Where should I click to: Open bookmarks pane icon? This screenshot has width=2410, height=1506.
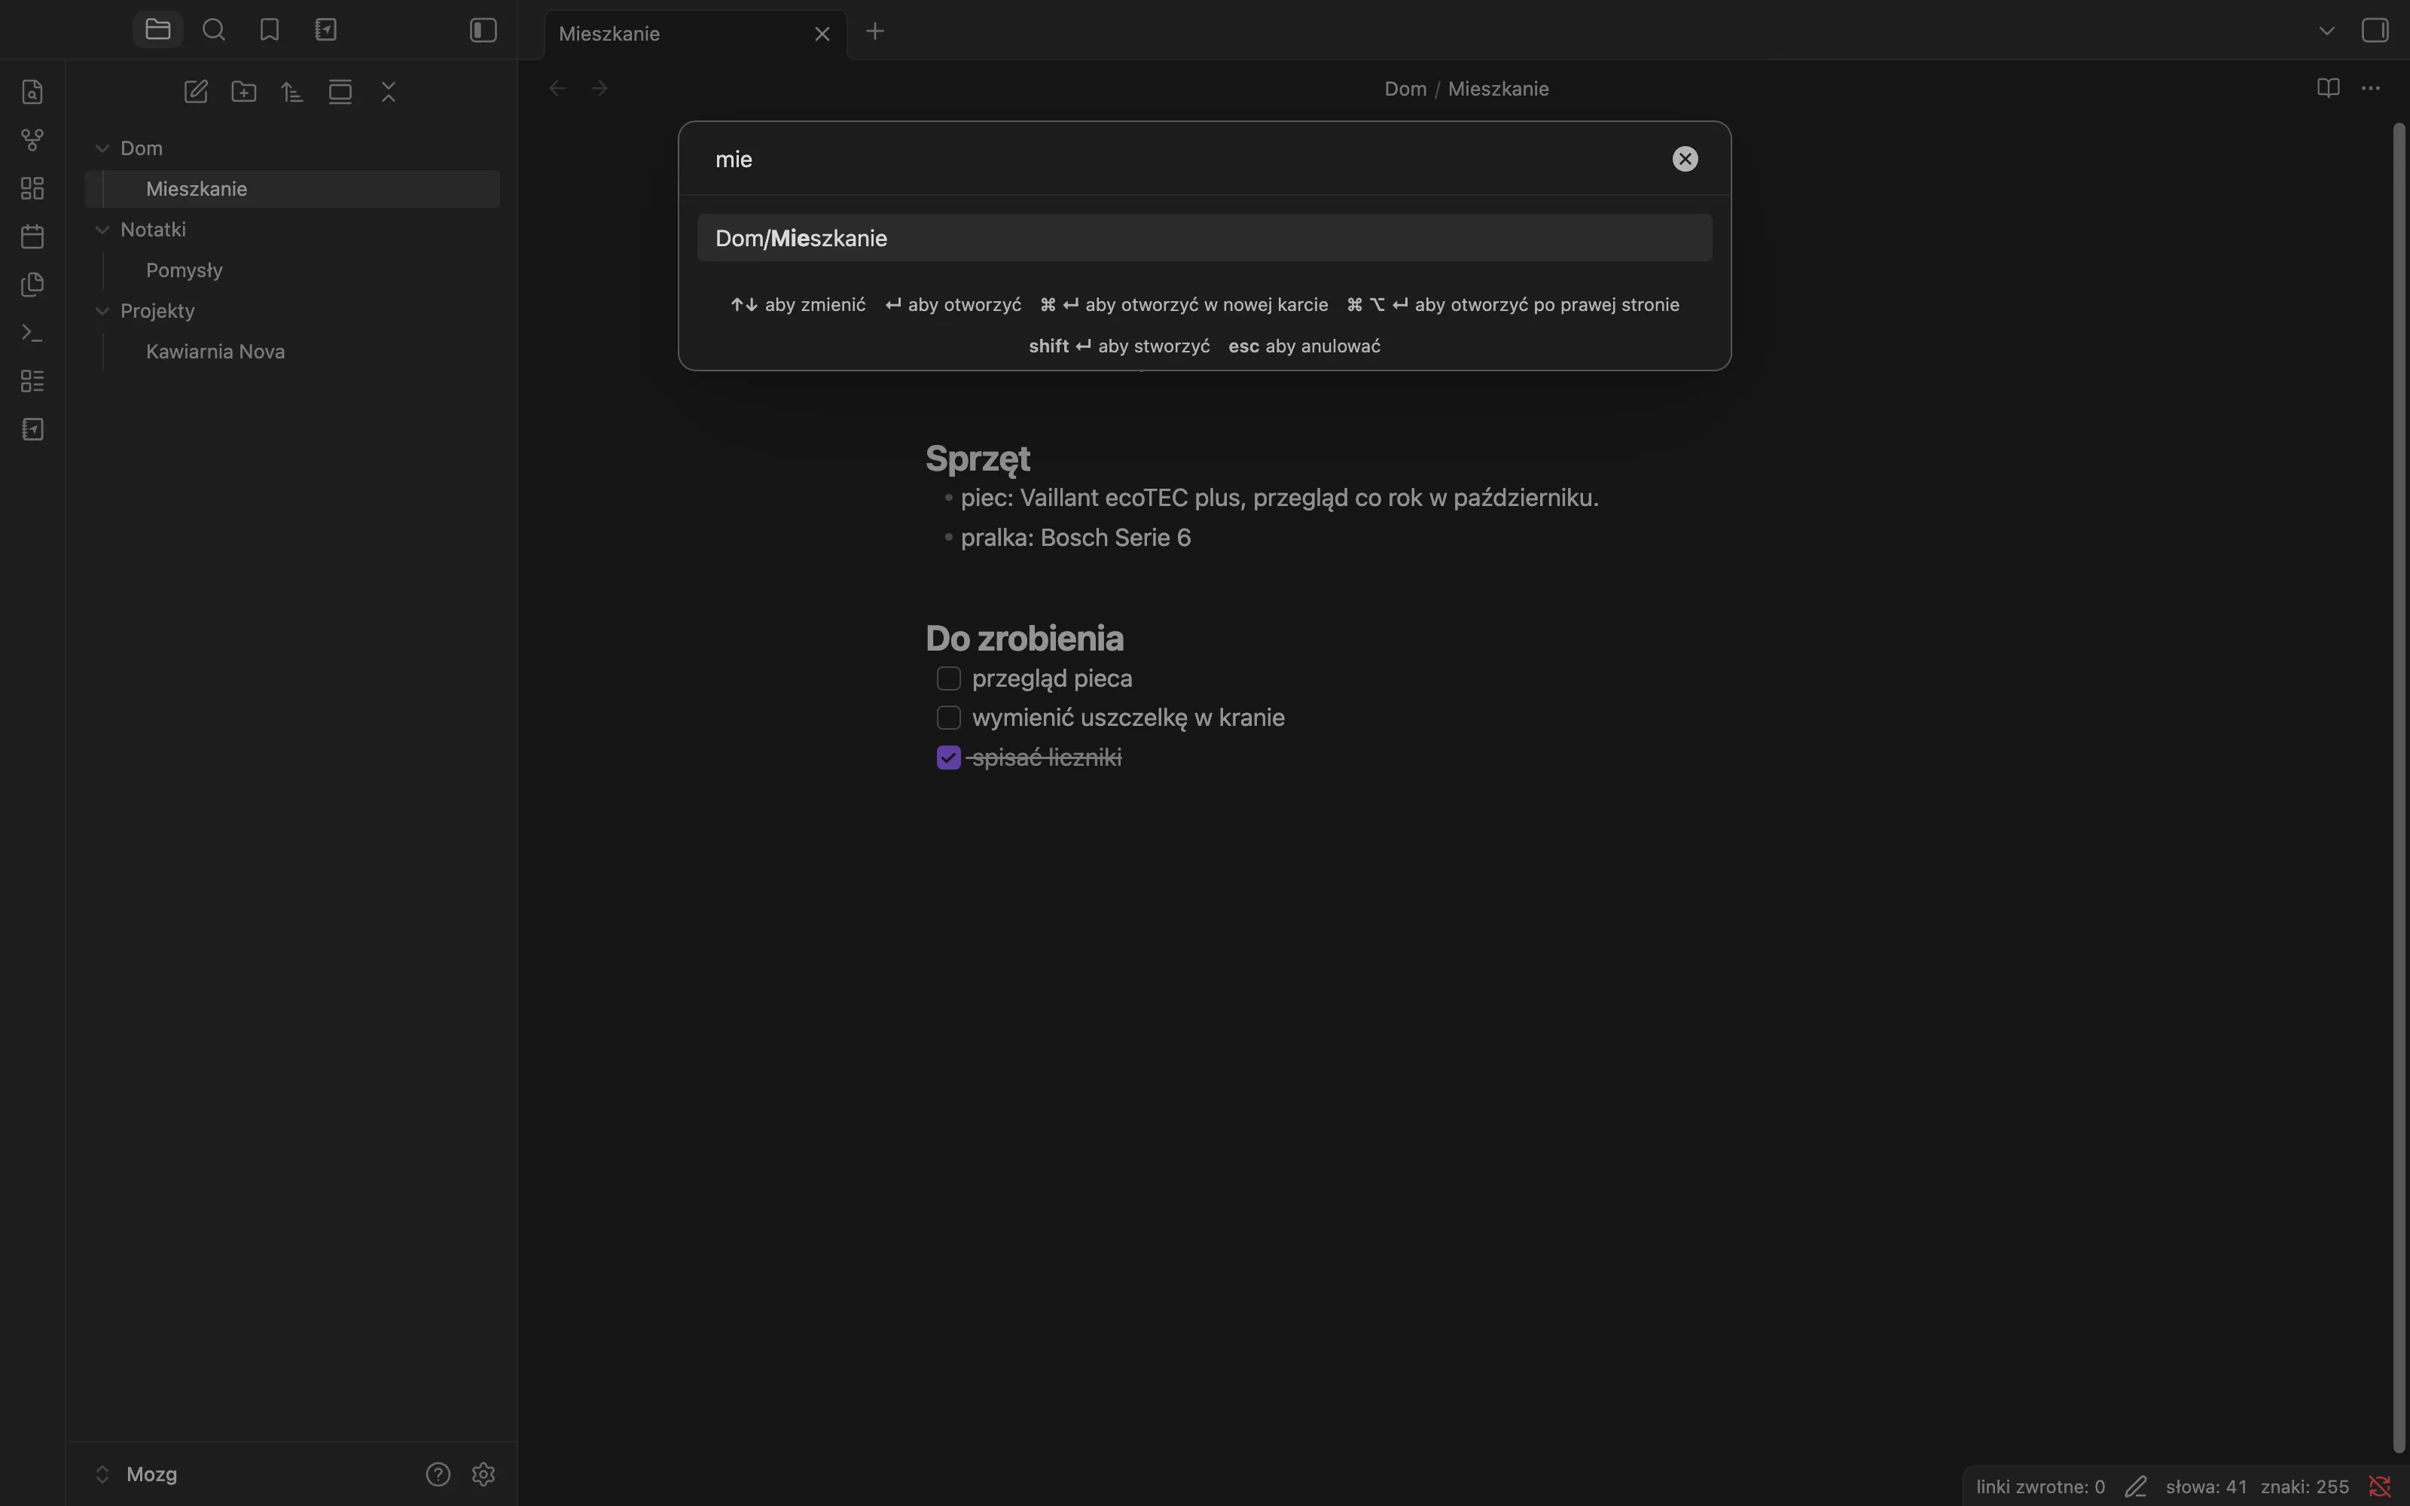tap(269, 30)
